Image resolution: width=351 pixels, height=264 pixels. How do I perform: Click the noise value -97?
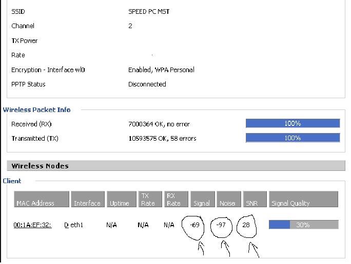221,225
